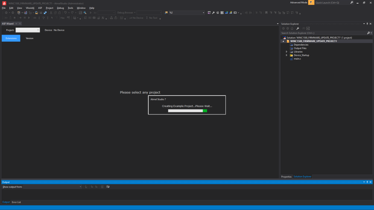
Task: Click the New Project toolbar icon
Action: [x=19, y=13]
